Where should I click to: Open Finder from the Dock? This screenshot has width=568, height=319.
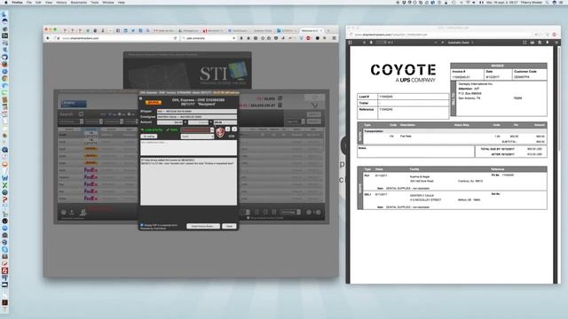[x=4, y=15]
